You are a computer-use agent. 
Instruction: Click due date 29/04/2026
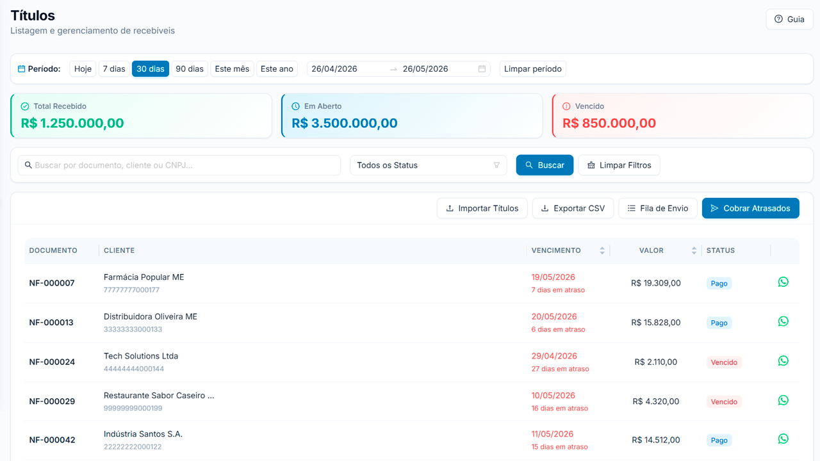(554, 356)
